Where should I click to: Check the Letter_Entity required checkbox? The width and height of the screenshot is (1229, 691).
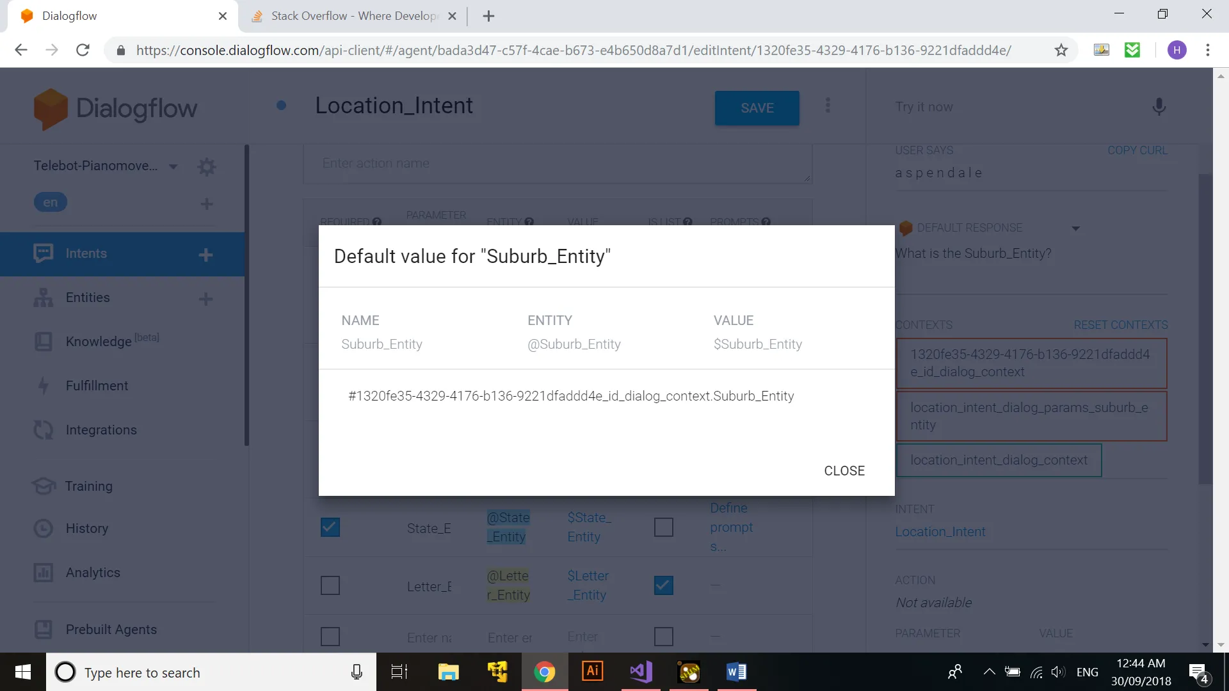[330, 585]
